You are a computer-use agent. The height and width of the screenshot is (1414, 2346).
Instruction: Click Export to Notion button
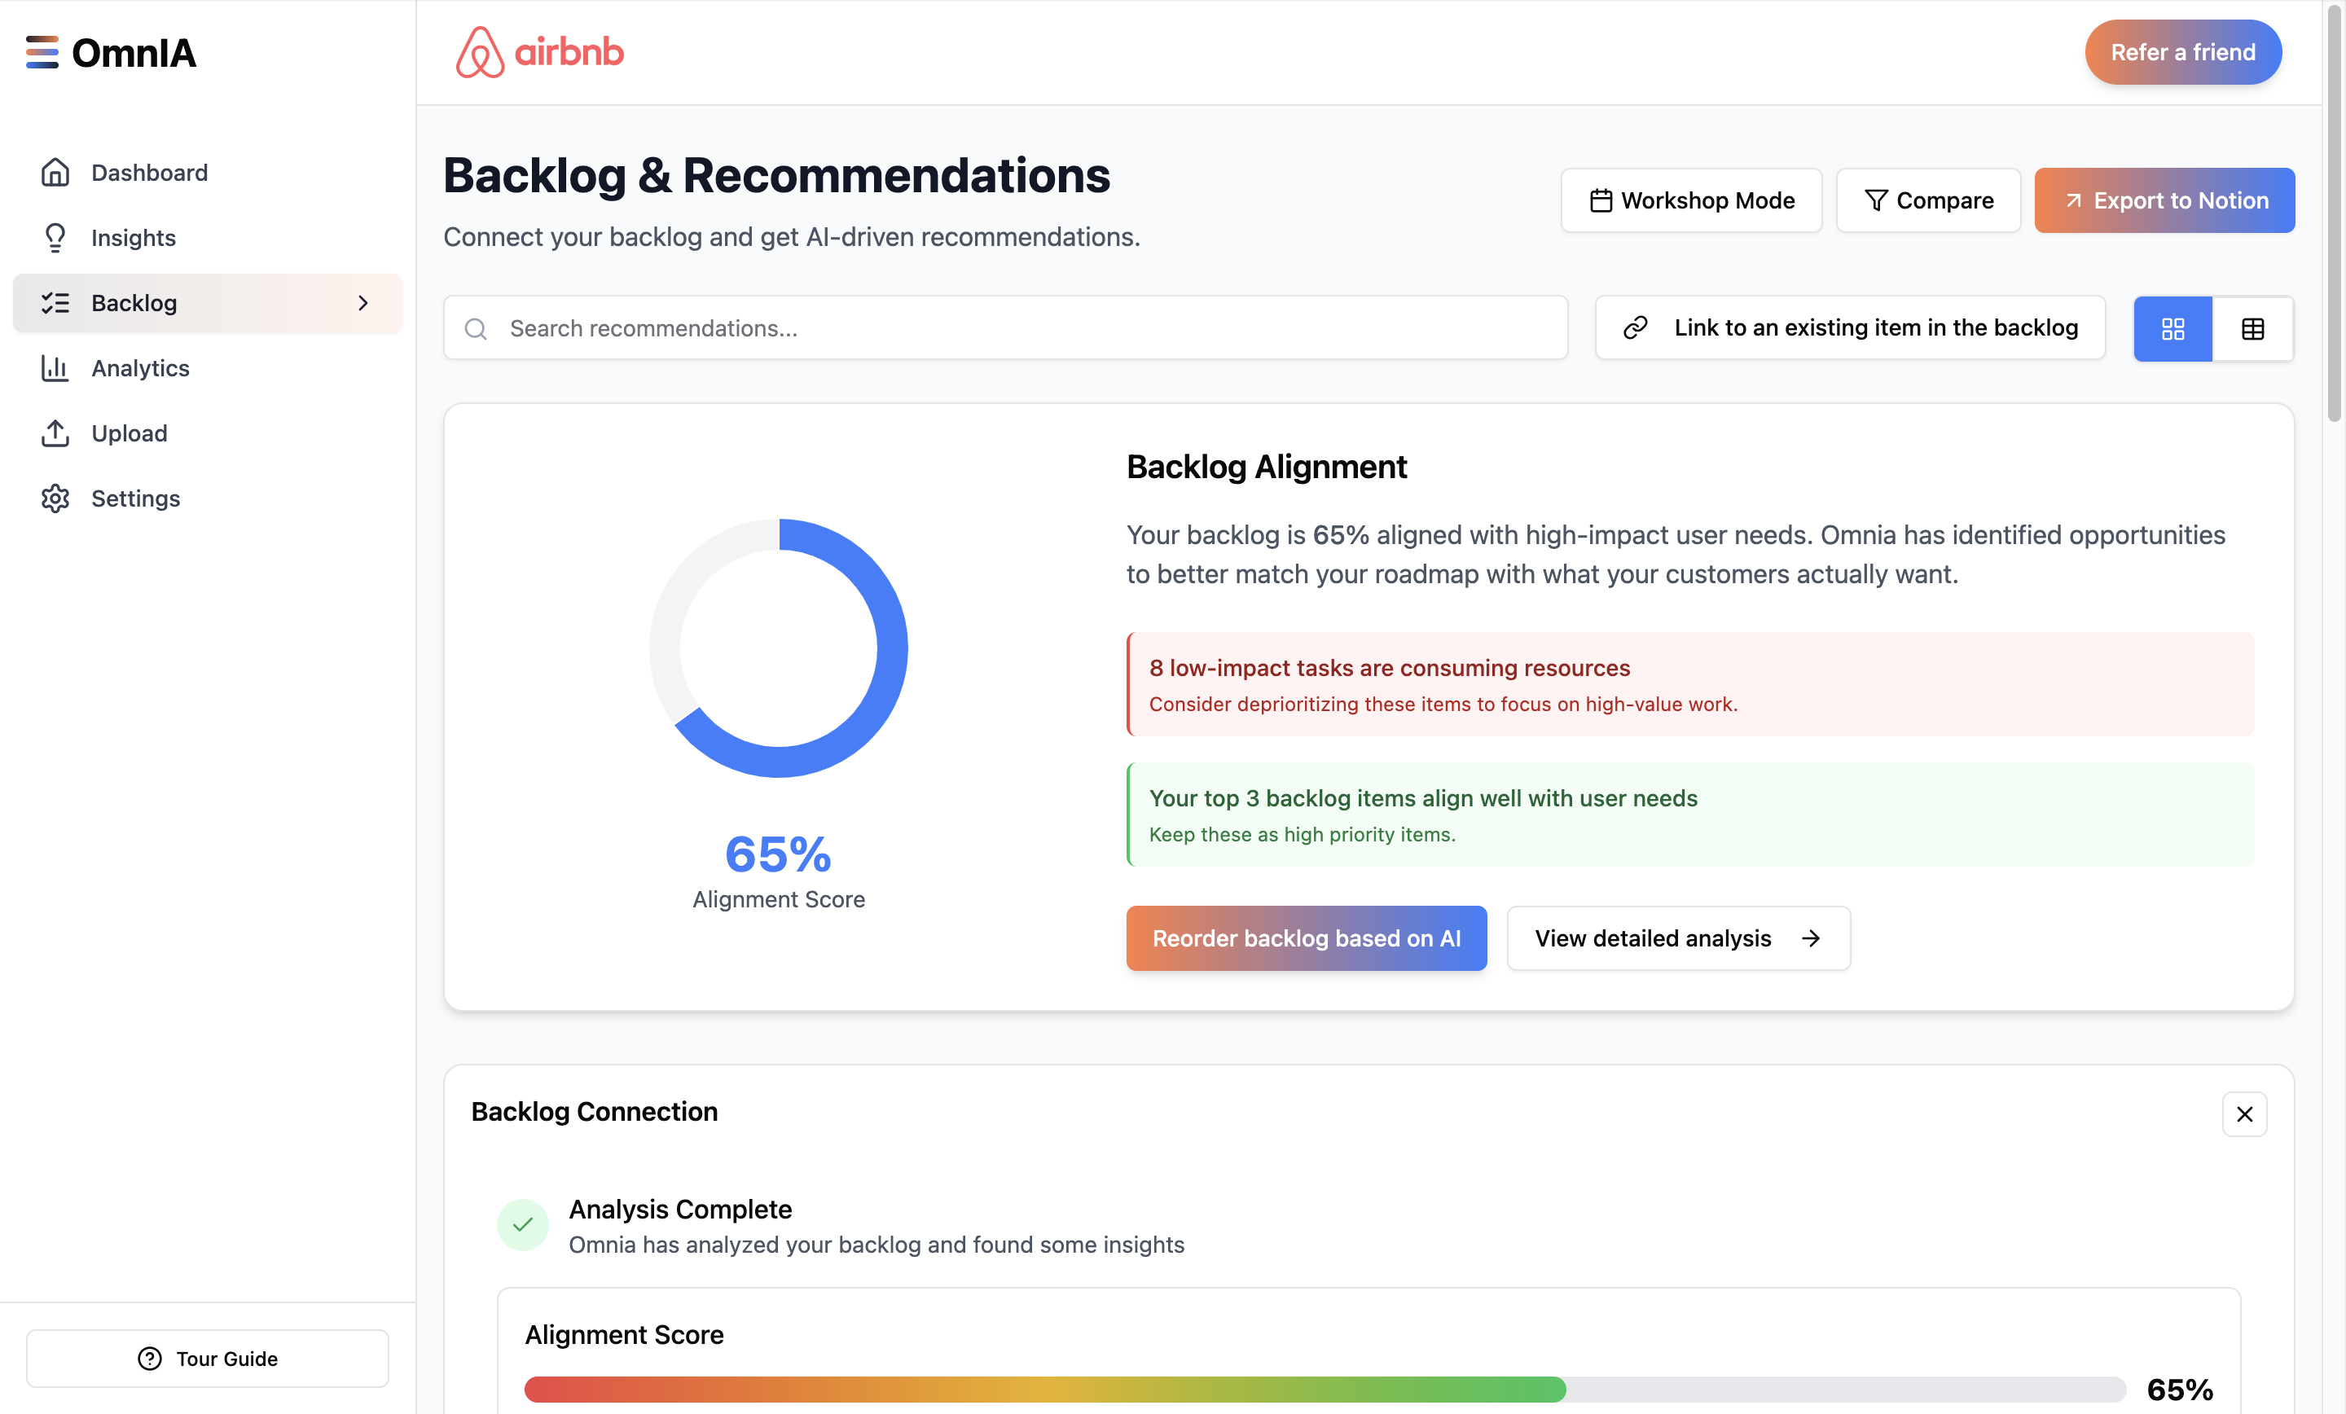[2164, 200]
